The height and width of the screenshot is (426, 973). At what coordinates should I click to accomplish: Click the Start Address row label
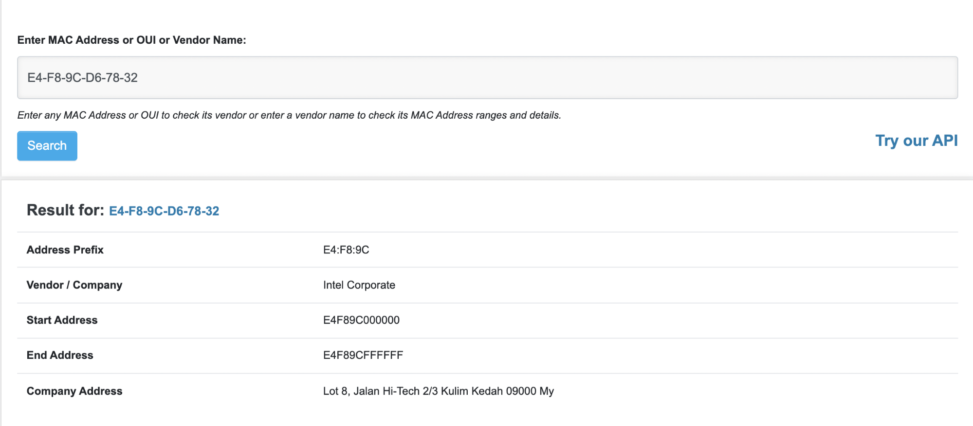(62, 320)
